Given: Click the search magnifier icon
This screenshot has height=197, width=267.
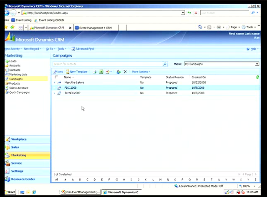Looking at the screenshot, I should [x=165, y=64].
